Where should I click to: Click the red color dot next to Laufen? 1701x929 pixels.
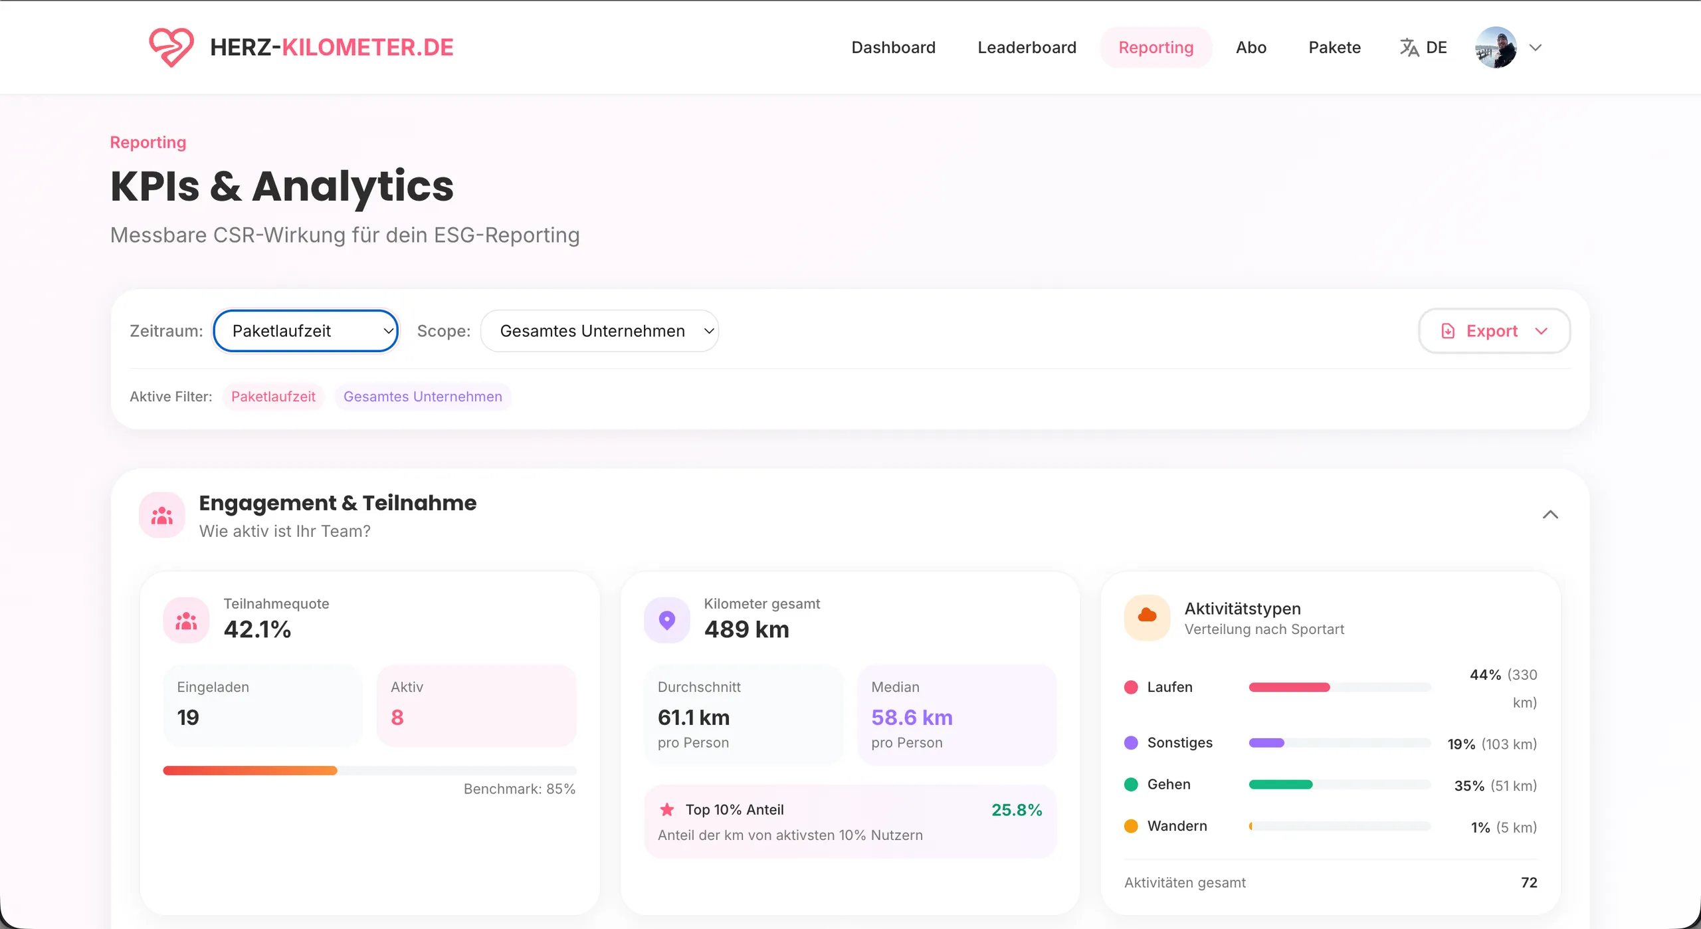1130,687
